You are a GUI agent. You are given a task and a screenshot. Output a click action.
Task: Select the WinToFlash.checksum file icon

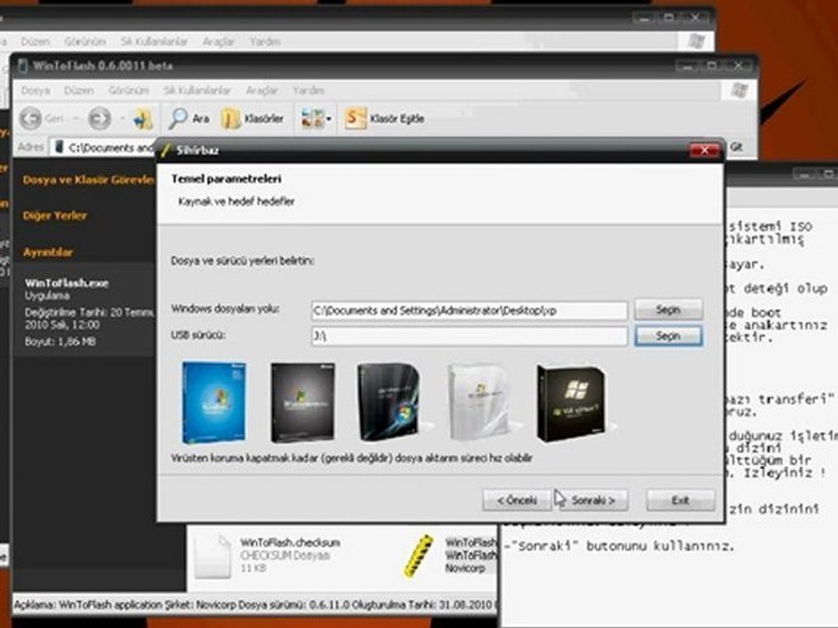click(x=213, y=556)
